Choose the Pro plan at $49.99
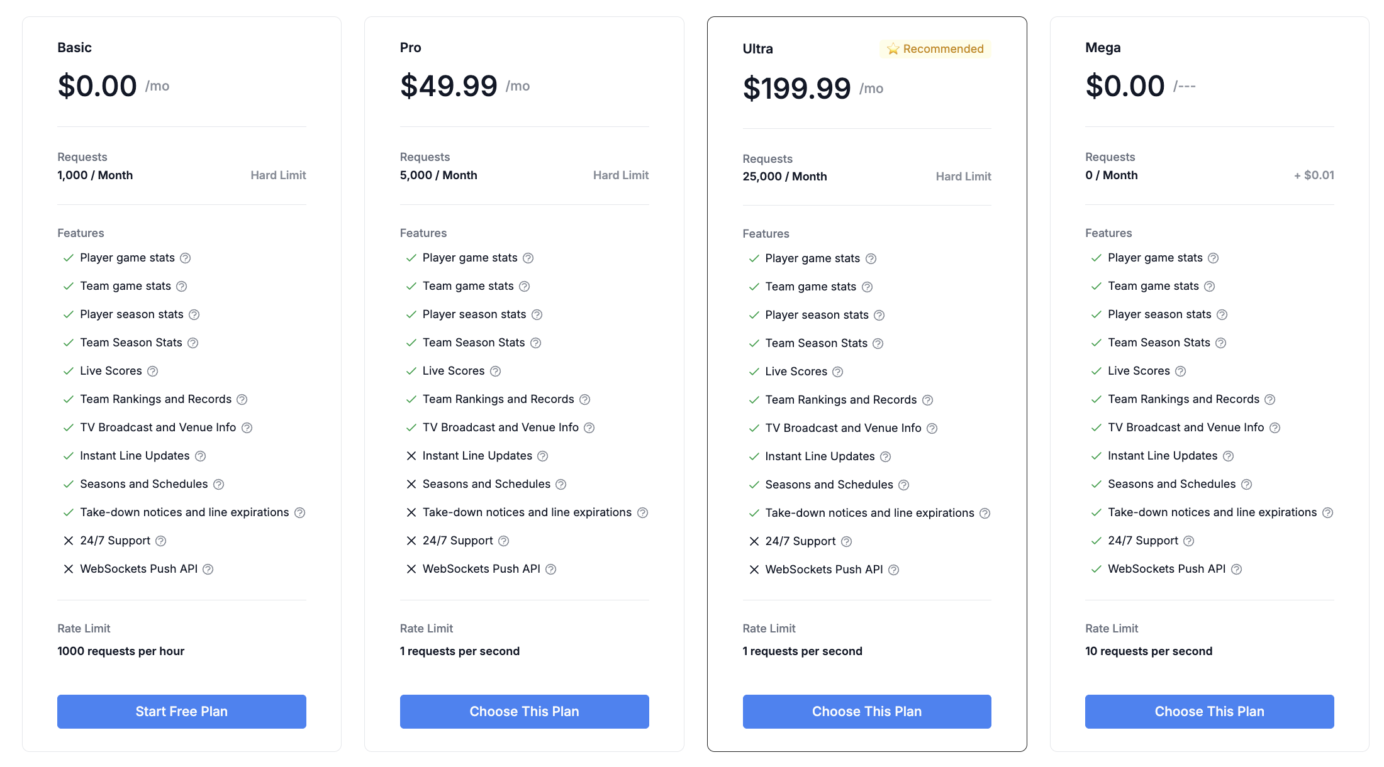The height and width of the screenshot is (767, 1384). pos(525,712)
